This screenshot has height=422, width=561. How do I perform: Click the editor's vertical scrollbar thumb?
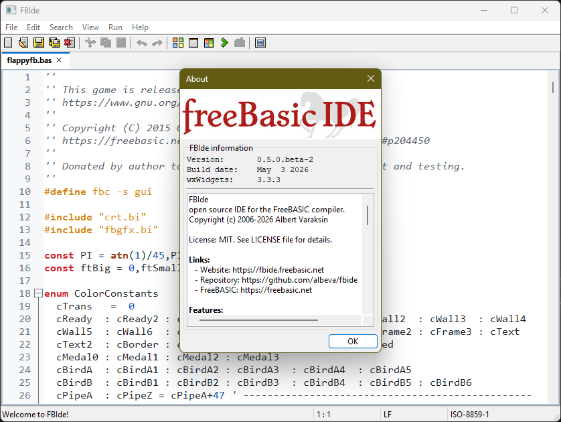(x=553, y=87)
